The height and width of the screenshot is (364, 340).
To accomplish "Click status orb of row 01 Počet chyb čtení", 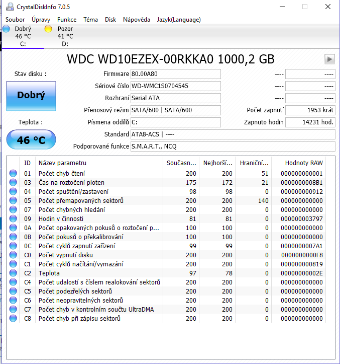I will [x=13, y=173].
